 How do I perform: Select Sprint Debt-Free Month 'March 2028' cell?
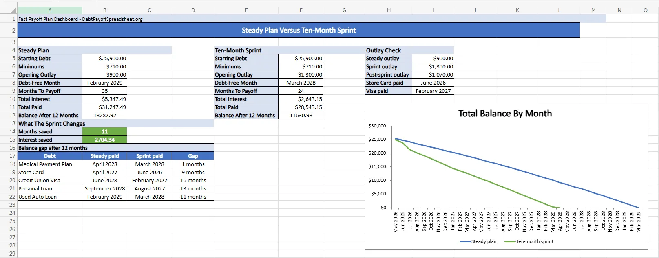point(301,83)
